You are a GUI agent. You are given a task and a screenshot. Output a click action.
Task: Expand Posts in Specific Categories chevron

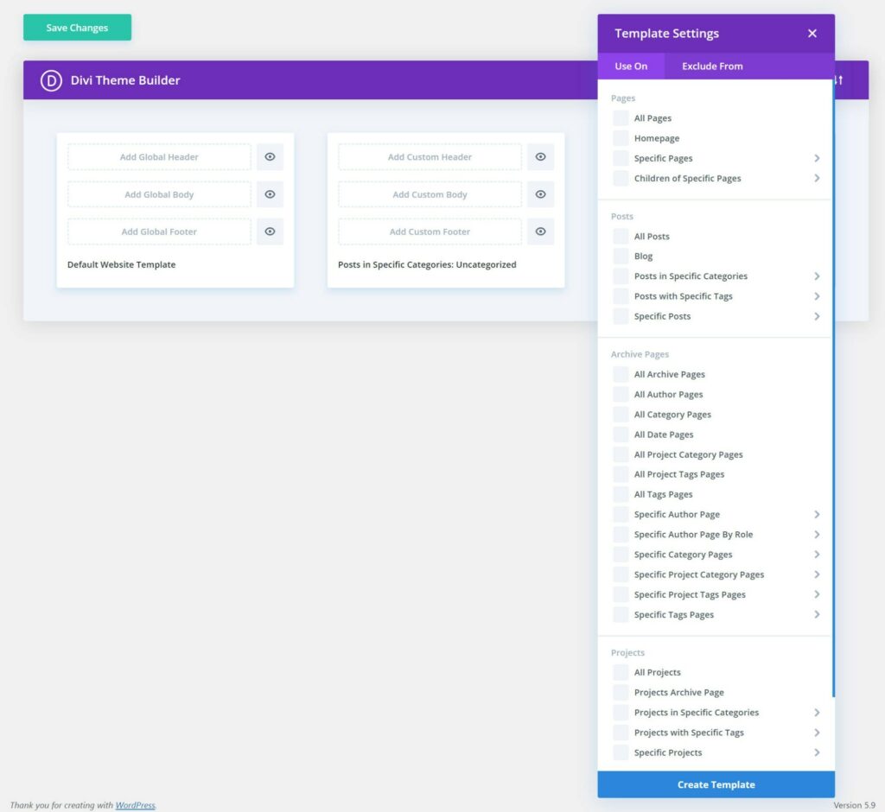[817, 276]
